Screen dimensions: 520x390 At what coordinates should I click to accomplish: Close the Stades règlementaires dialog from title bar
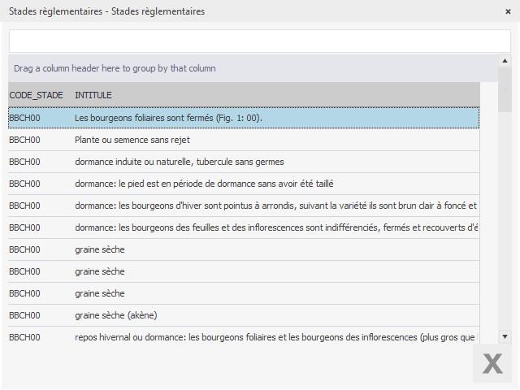pyautogui.click(x=508, y=11)
